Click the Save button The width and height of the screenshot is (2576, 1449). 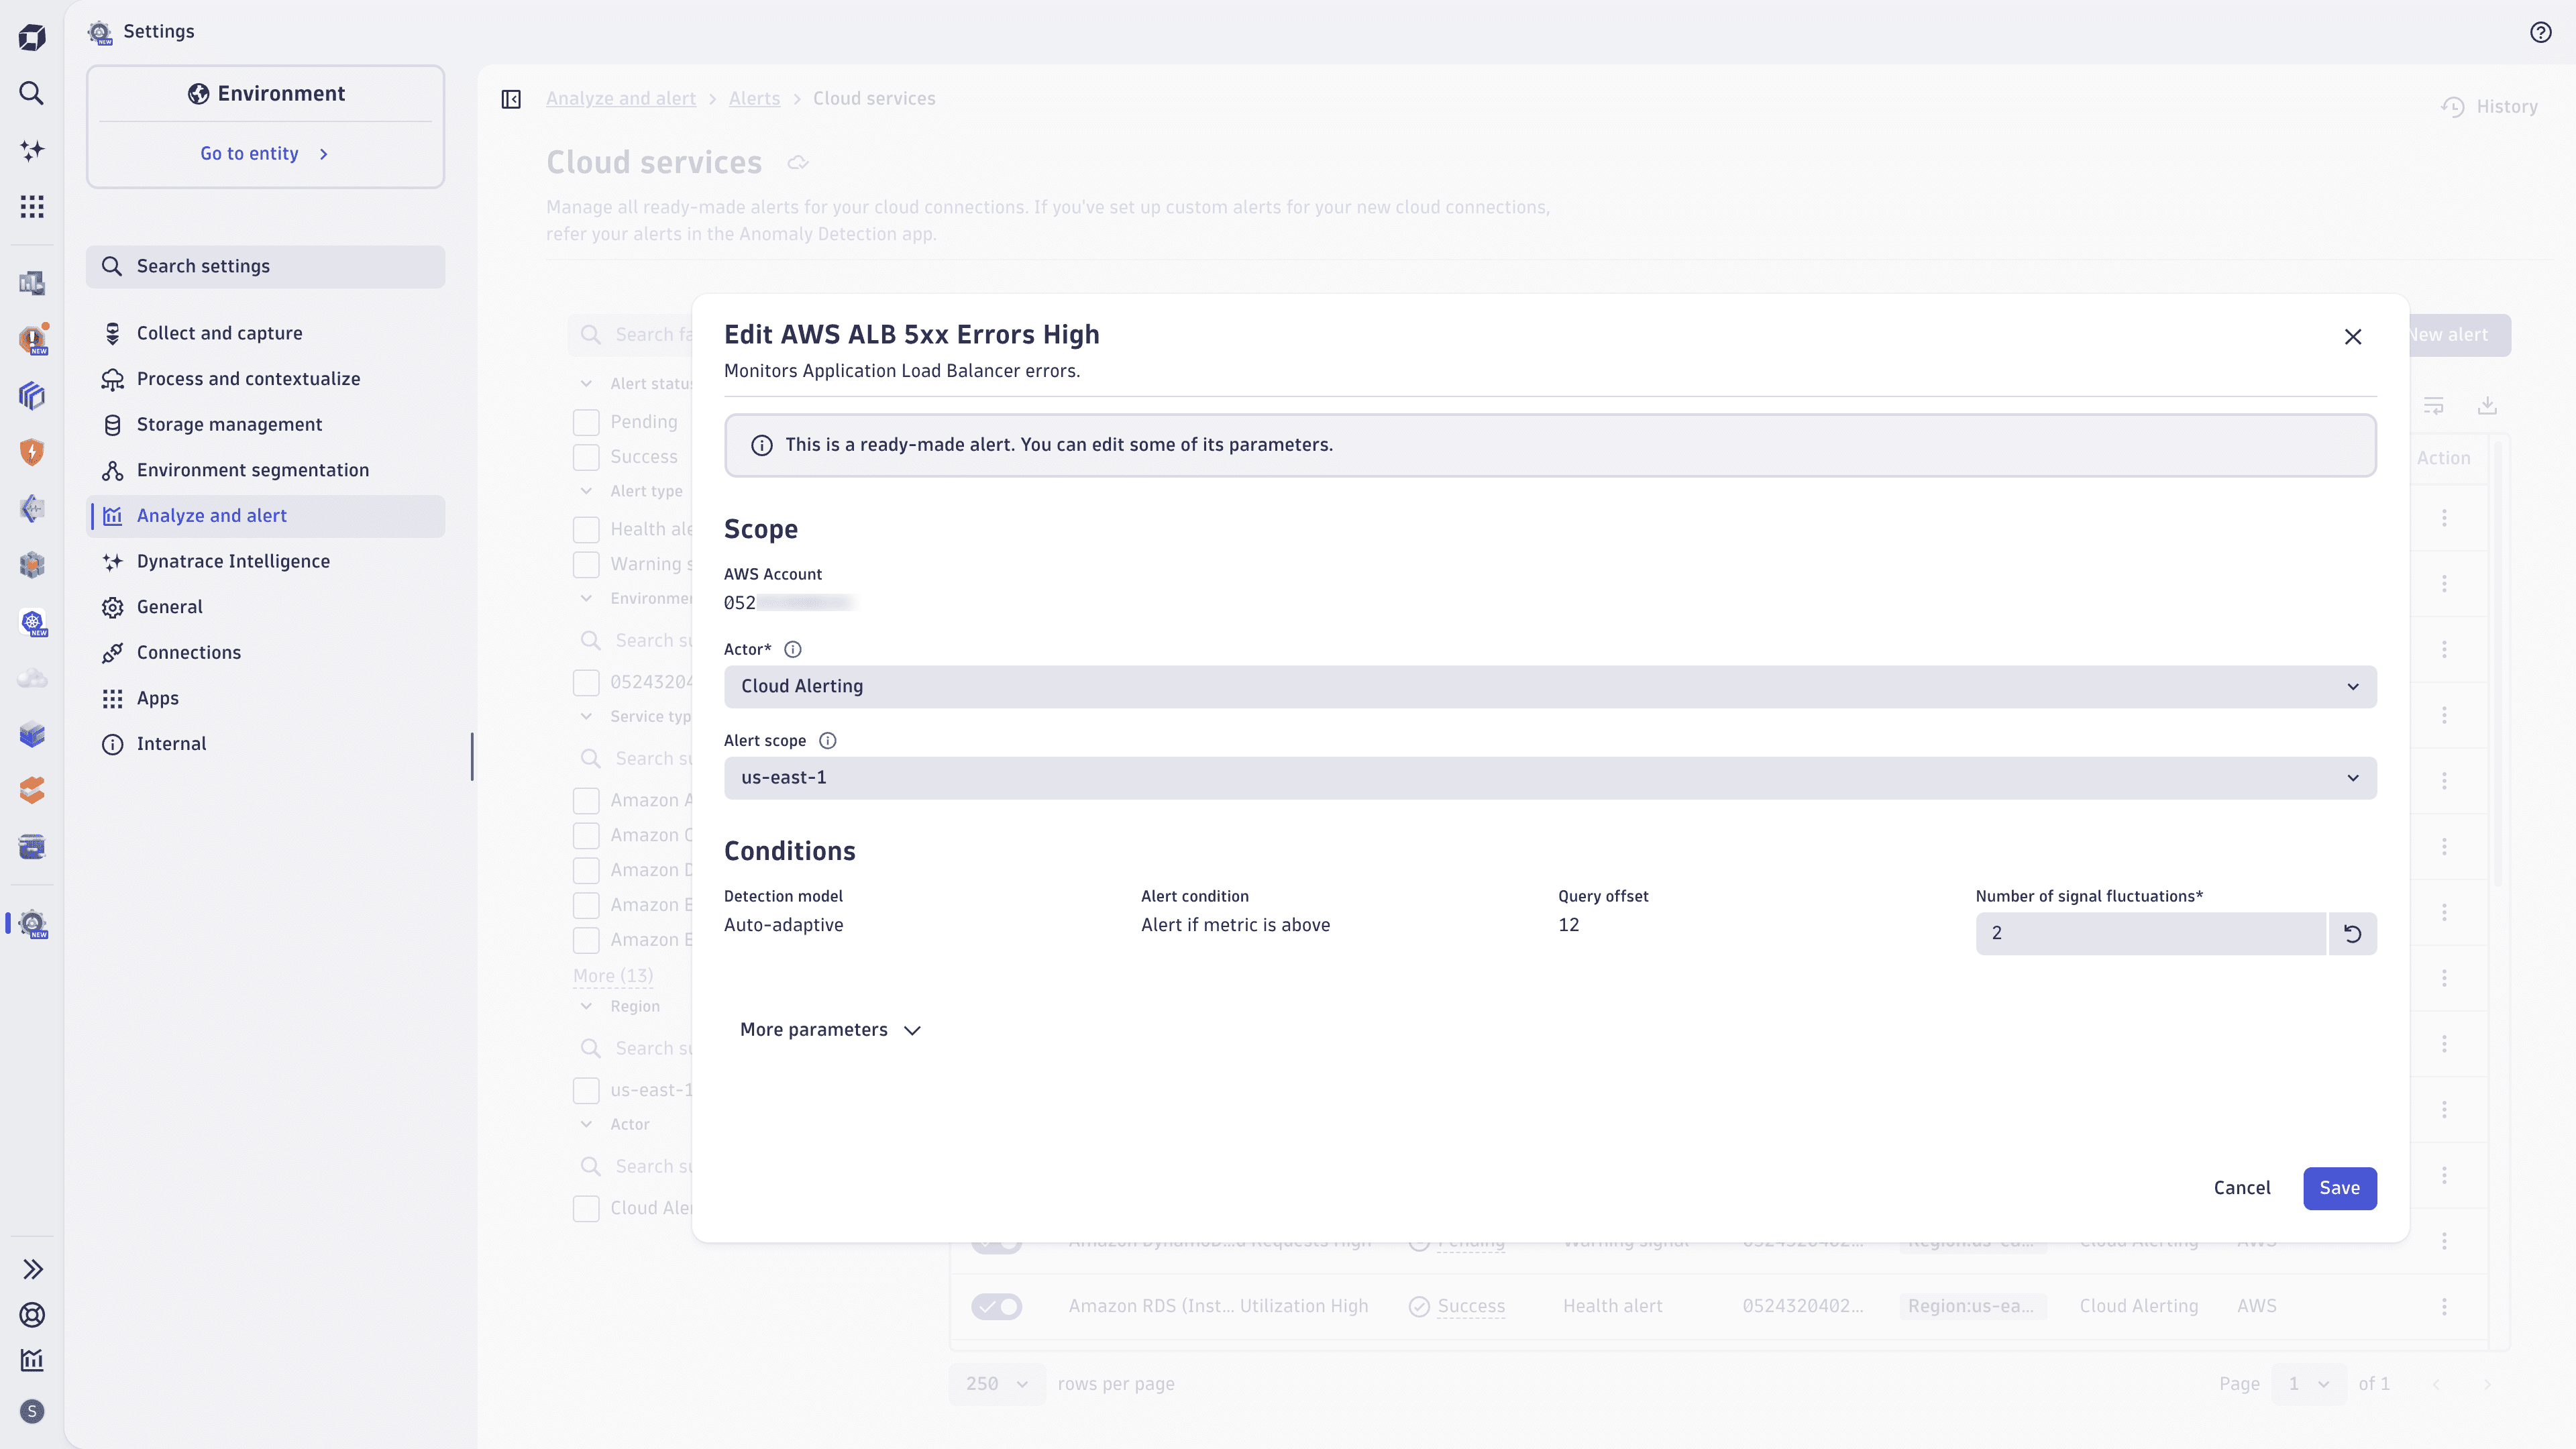(x=2339, y=1188)
